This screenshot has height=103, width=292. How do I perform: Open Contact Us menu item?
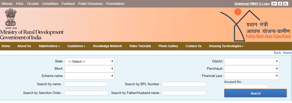click(x=193, y=46)
